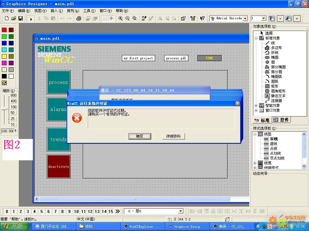Click the process button on canvas
This screenshot has width=309, height=231.
[58, 82]
